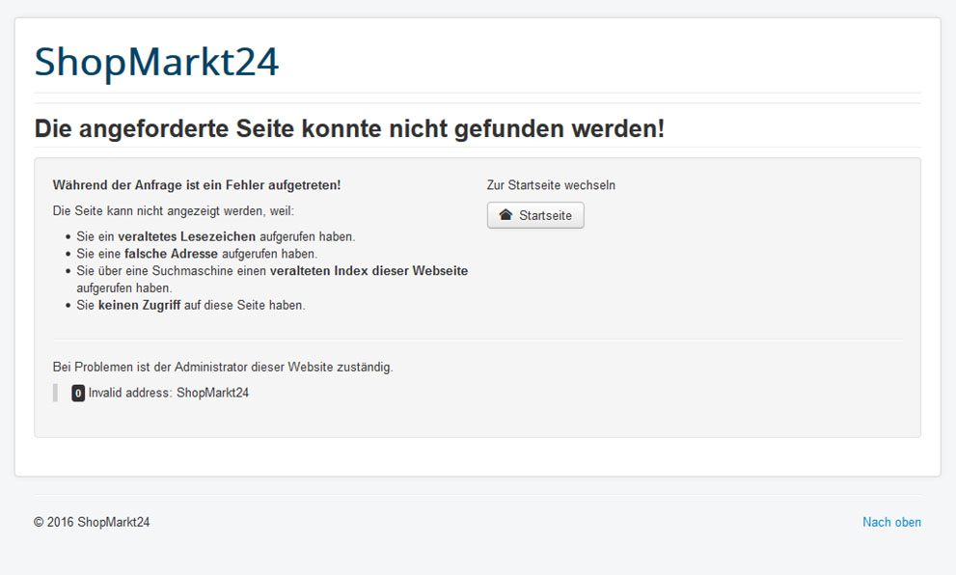
Task: Click the gray blockquote bar beside error code
Action: click(55, 394)
